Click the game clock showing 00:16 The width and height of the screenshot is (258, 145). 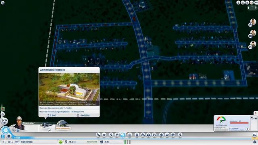pos(10,142)
